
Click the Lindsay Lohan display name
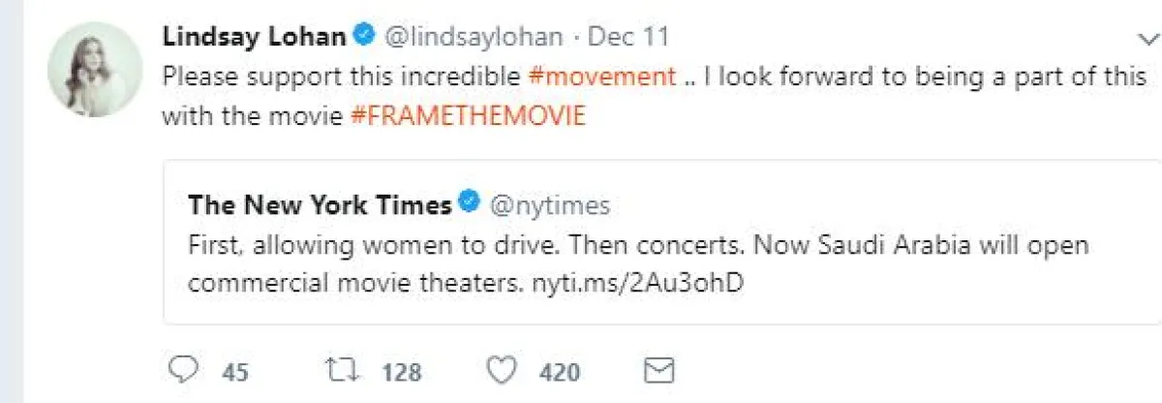click(x=254, y=38)
